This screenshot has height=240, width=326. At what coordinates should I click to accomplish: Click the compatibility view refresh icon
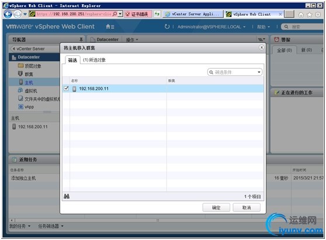pyautogui.click(x=157, y=14)
